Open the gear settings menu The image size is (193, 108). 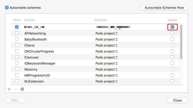coord(22,89)
